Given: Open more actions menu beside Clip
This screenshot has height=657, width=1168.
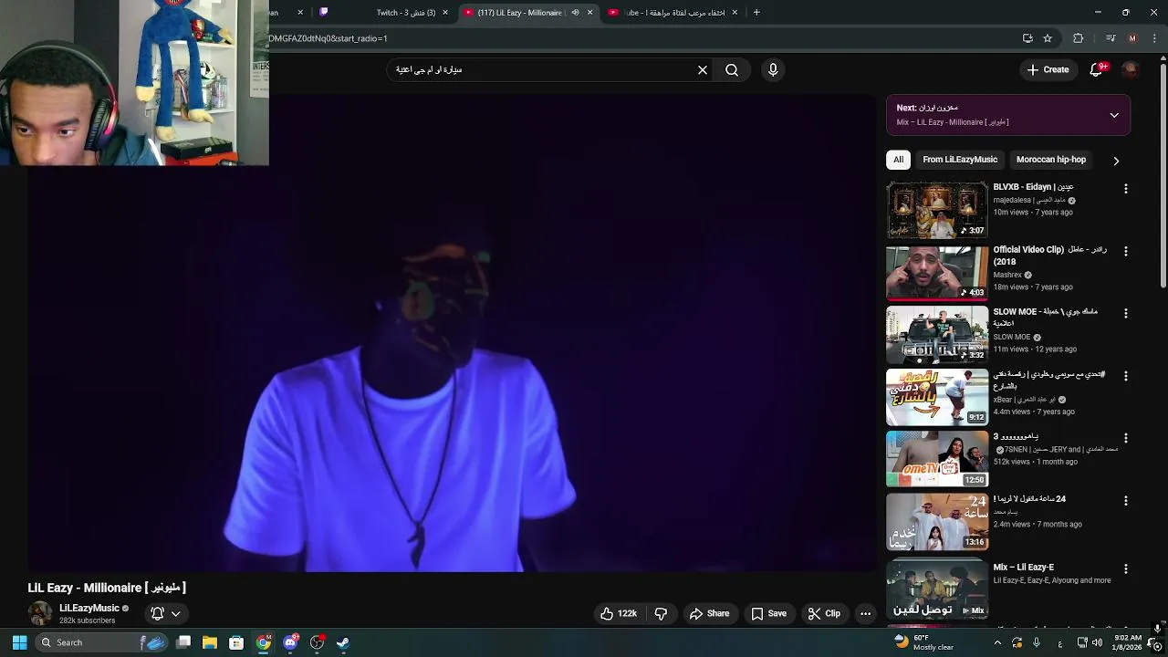Looking at the screenshot, I should tap(865, 613).
